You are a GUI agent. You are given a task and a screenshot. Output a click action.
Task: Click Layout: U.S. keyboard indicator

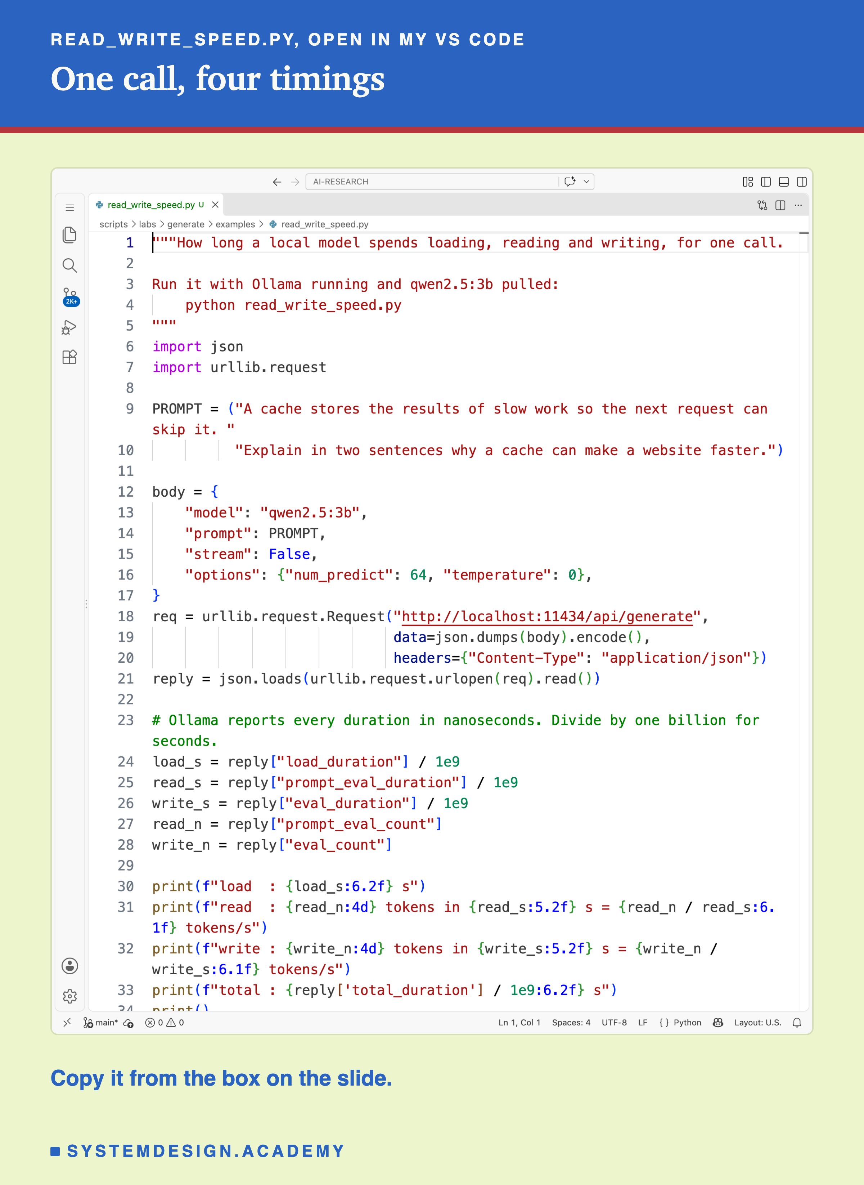tap(757, 1022)
